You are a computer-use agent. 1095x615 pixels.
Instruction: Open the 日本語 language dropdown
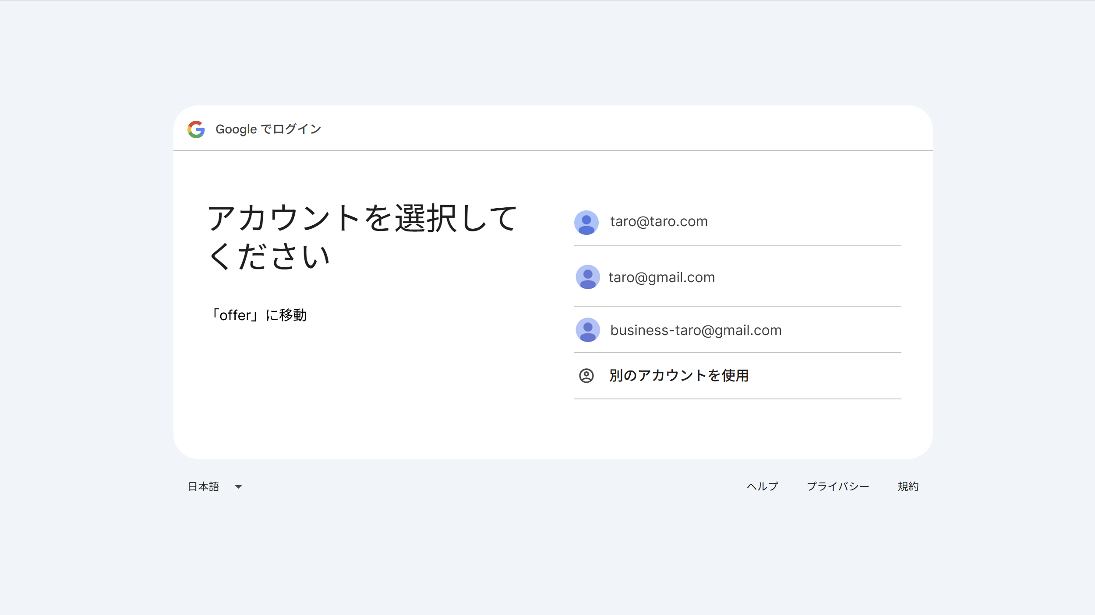click(x=215, y=486)
